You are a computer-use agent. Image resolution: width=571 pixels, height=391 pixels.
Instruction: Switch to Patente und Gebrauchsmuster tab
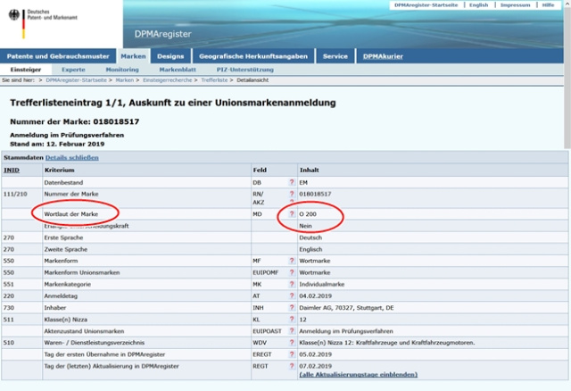click(57, 55)
